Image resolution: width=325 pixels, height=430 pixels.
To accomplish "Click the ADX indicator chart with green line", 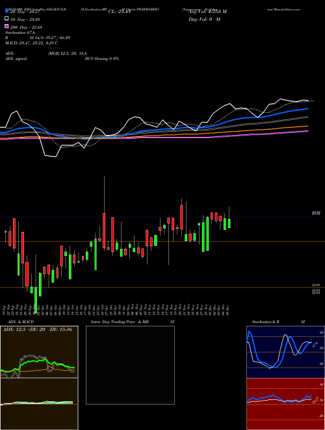I will (39, 352).
